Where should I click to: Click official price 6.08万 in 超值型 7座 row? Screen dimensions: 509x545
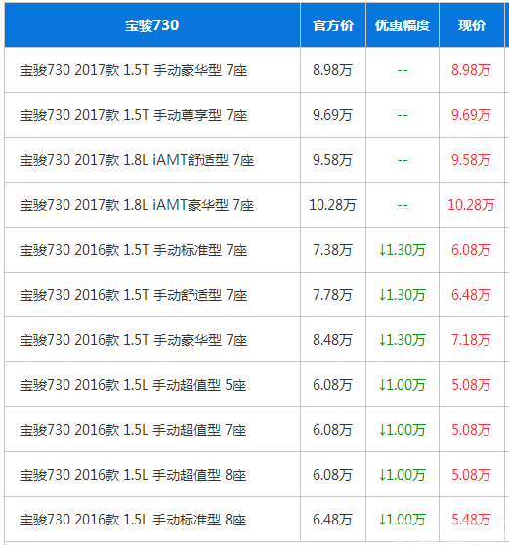click(332, 430)
